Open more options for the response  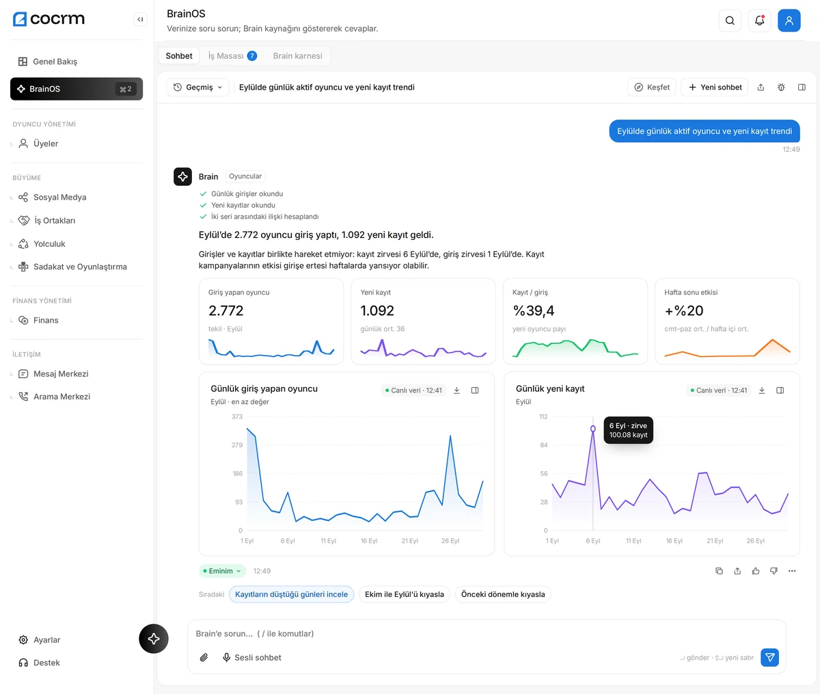pyautogui.click(x=792, y=571)
